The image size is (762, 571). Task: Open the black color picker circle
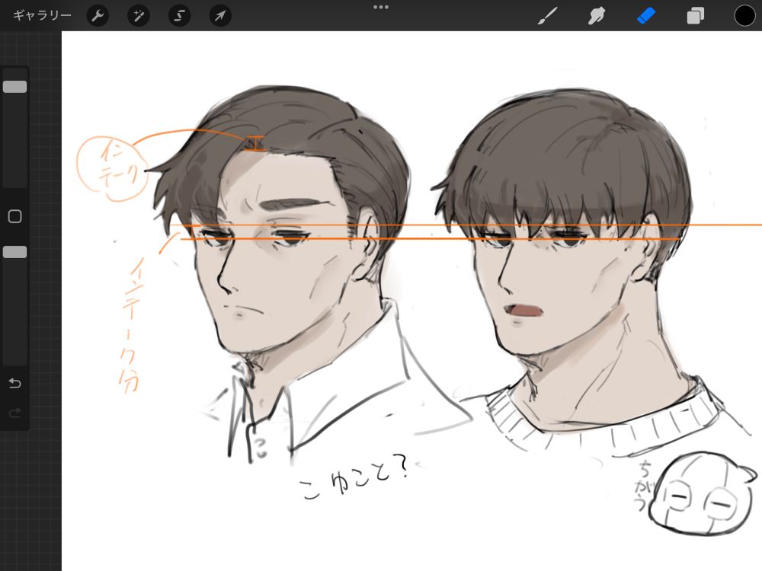pos(744,15)
